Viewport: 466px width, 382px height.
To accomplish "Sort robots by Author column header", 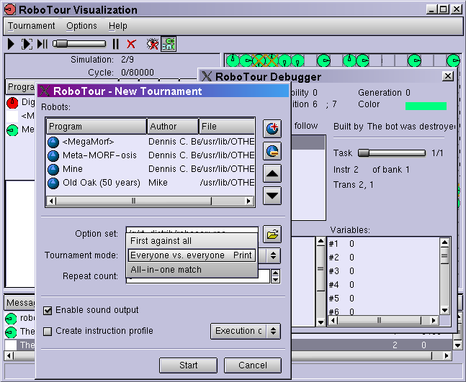I will [173, 127].
